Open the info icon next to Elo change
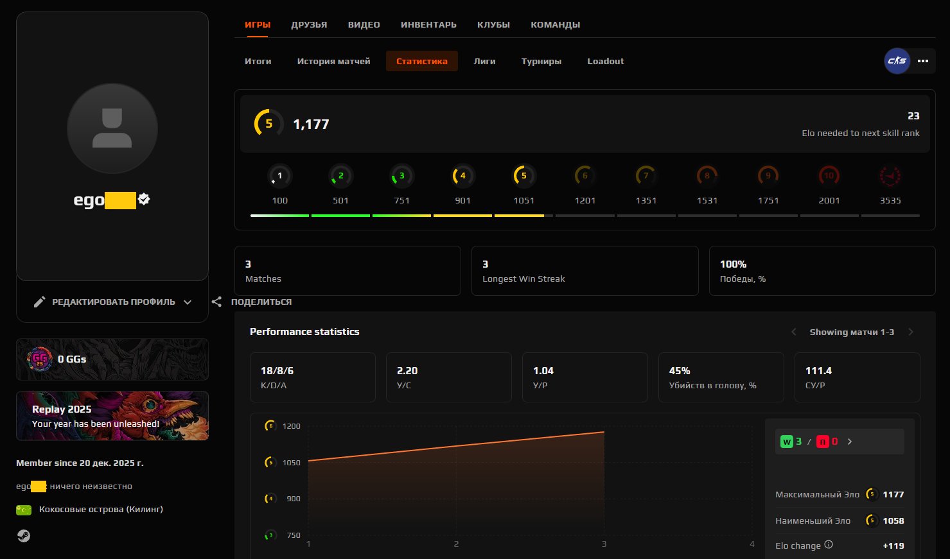 pos(829,544)
